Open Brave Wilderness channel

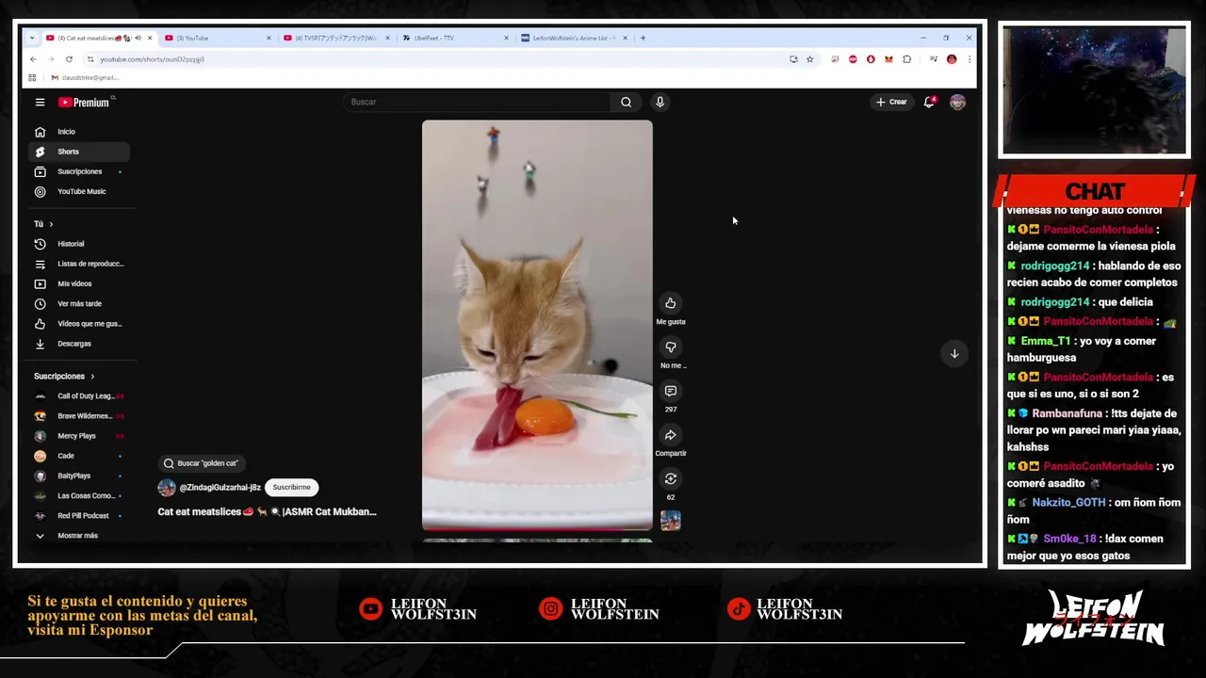click(x=78, y=416)
